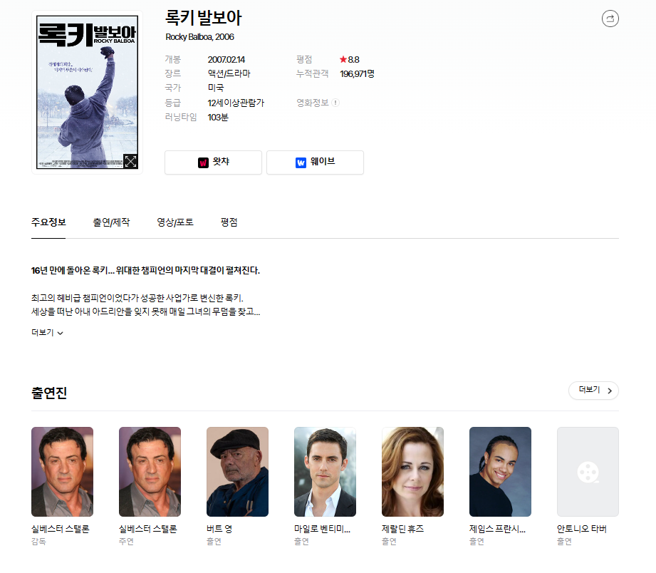Open the 웨이브 streaming button
Screen dimensions: 656x573
(315, 162)
